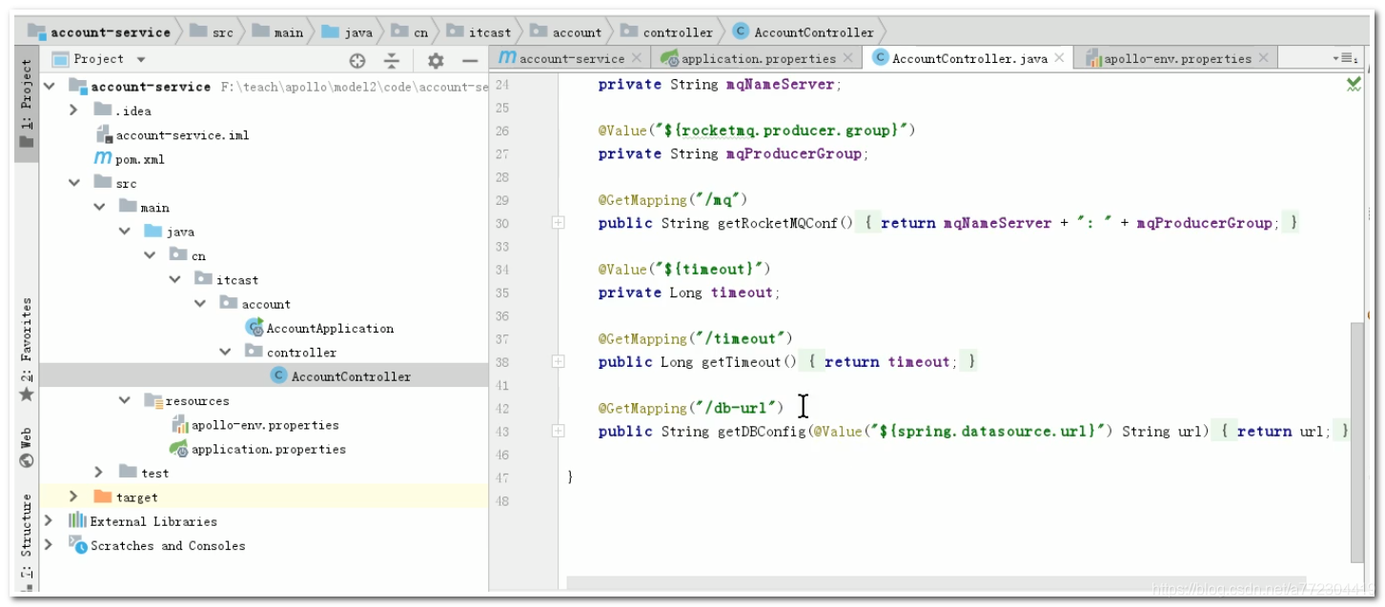Viewport: 1385px width, 607px height.
Task: Expand the test folder
Action: coord(95,473)
